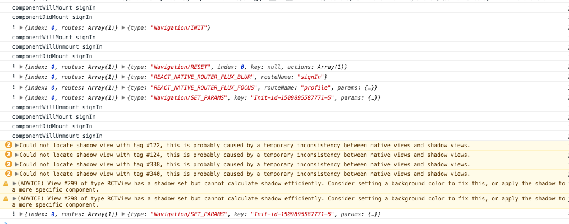Click the repeat count badge on tag #338 warning
Screen dimensions: 569x224
pos(9,164)
